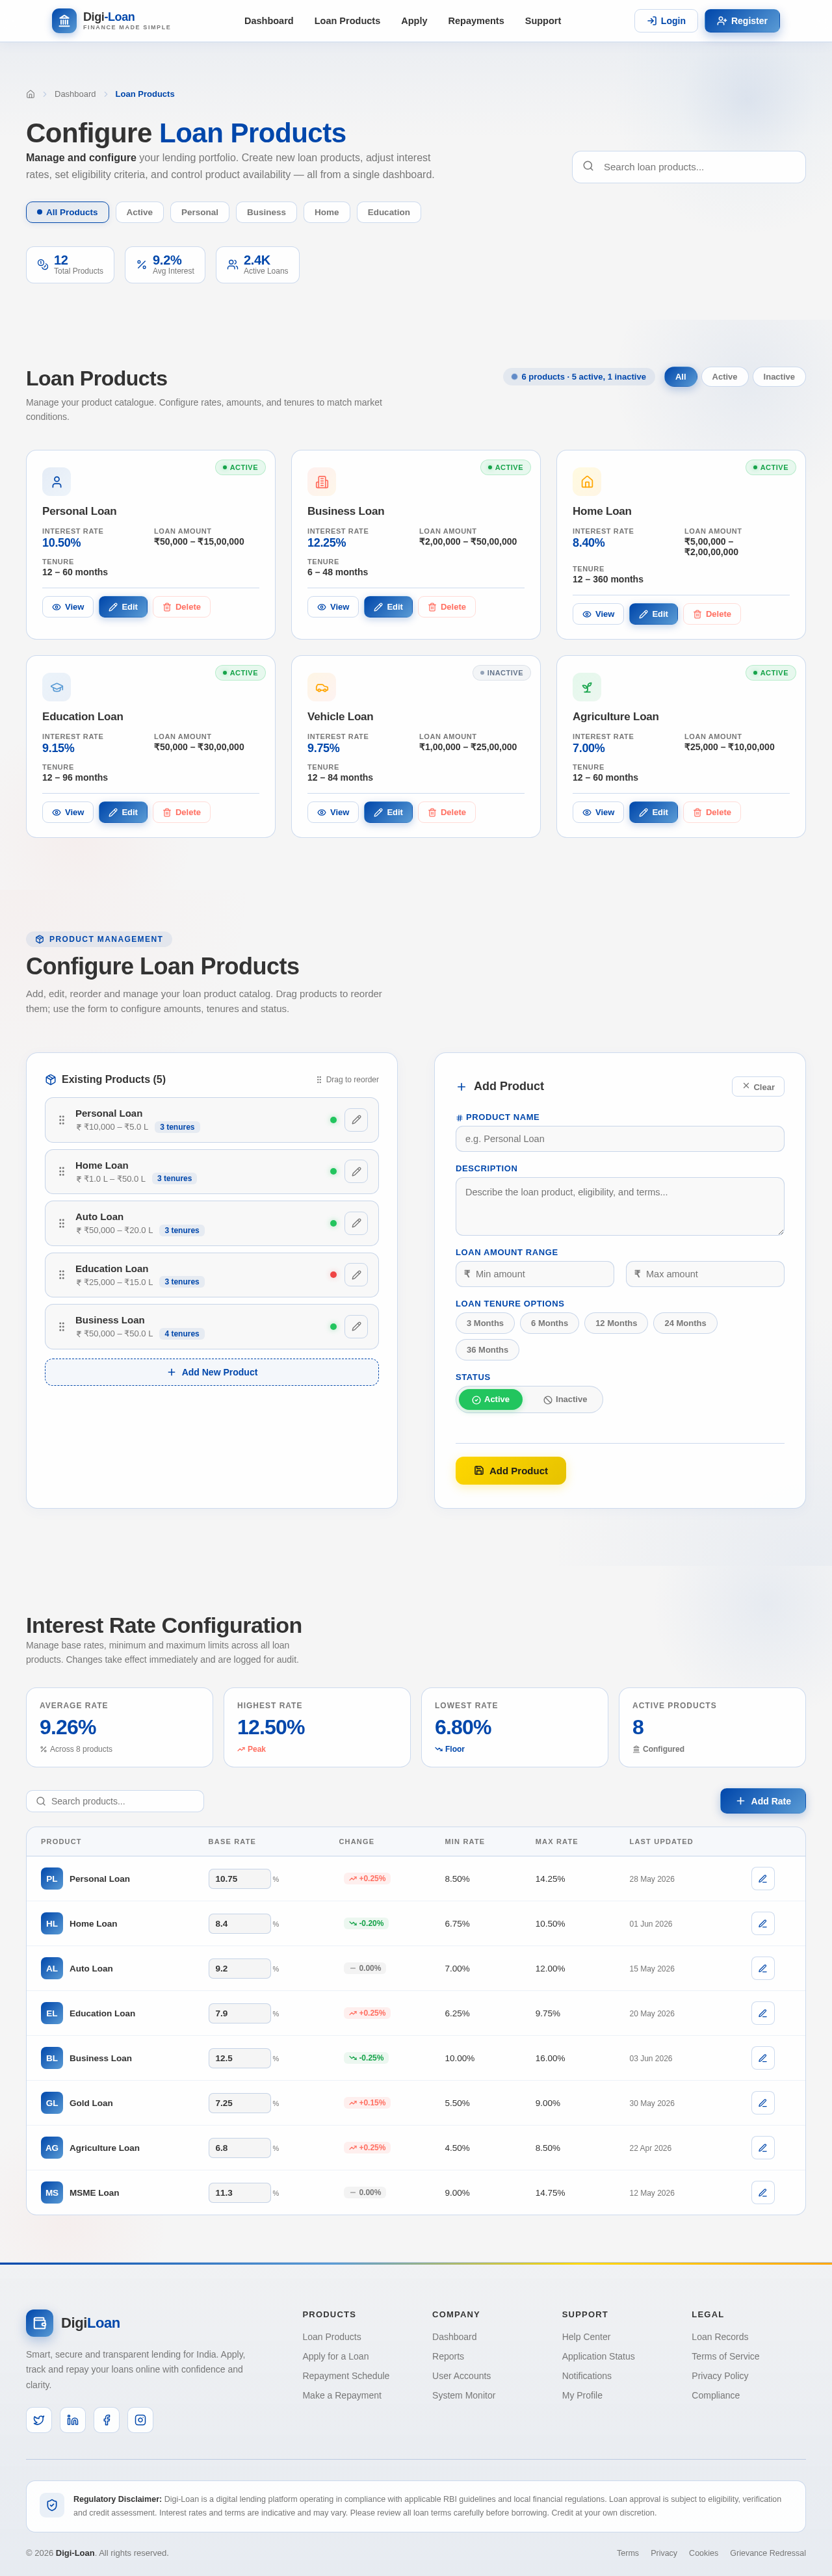832x2576 pixels.
Task: Click the Register button
Action: (742, 21)
